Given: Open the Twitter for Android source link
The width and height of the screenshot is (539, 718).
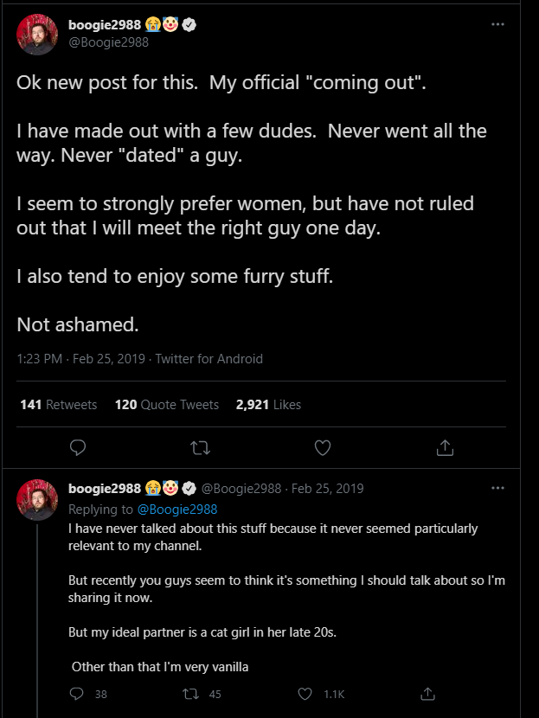Looking at the screenshot, I should click(x=209, y=358).
